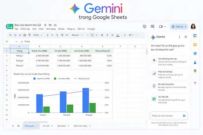Viewport: 203px width, 135px height.
Task: Switch to the Sản phẩm sheet tab
Action: point(61,126)
